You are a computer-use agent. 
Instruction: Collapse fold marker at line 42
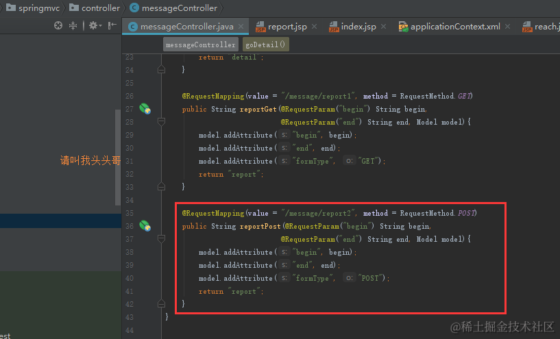click(162, 303)
